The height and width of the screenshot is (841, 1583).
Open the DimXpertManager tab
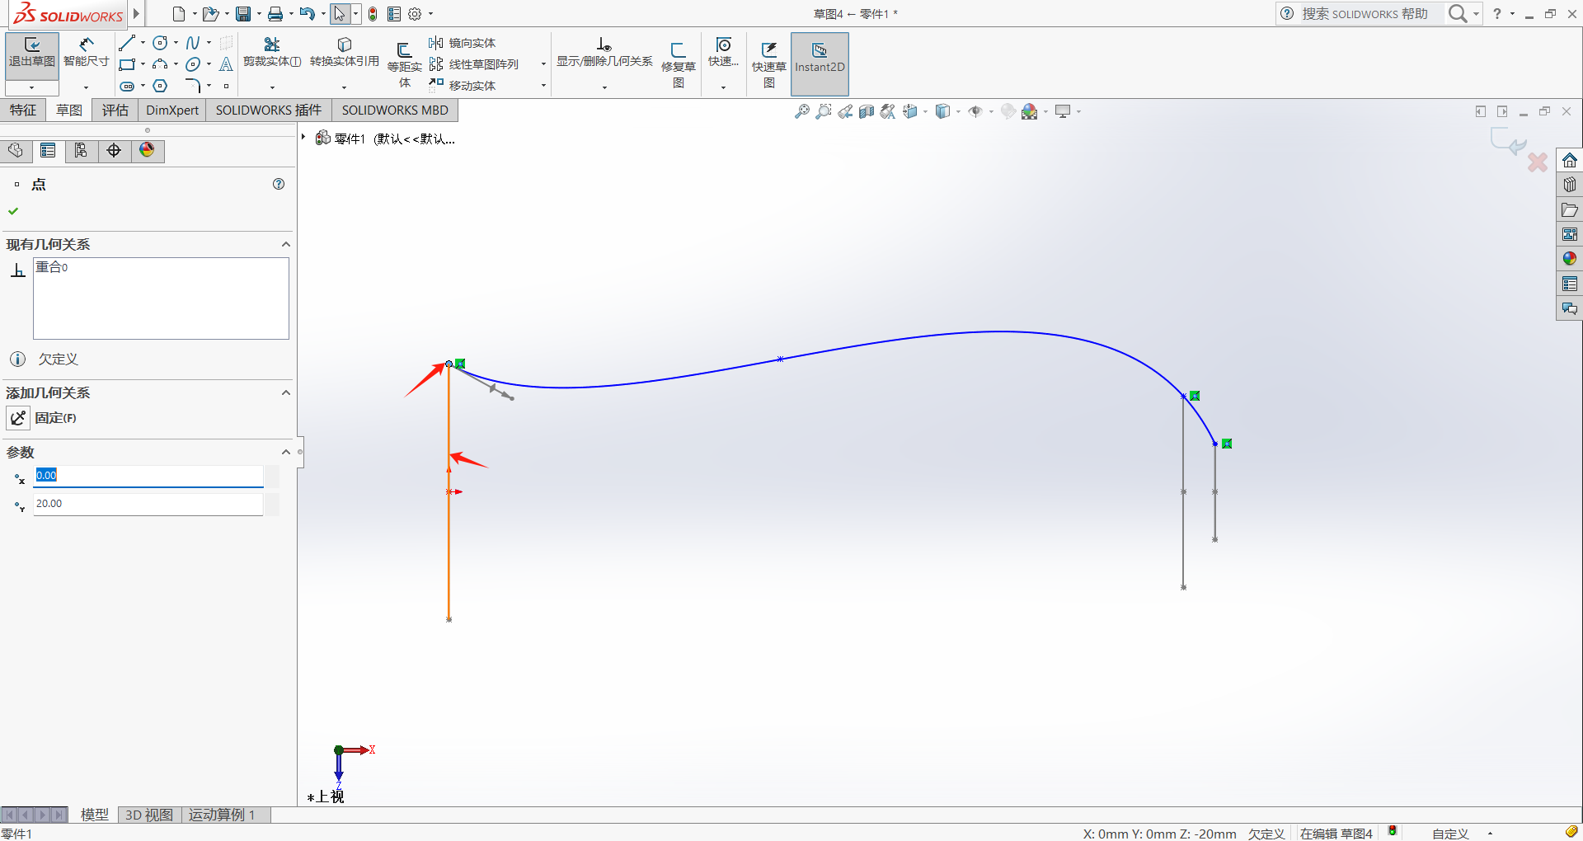(x=114, y=150)
